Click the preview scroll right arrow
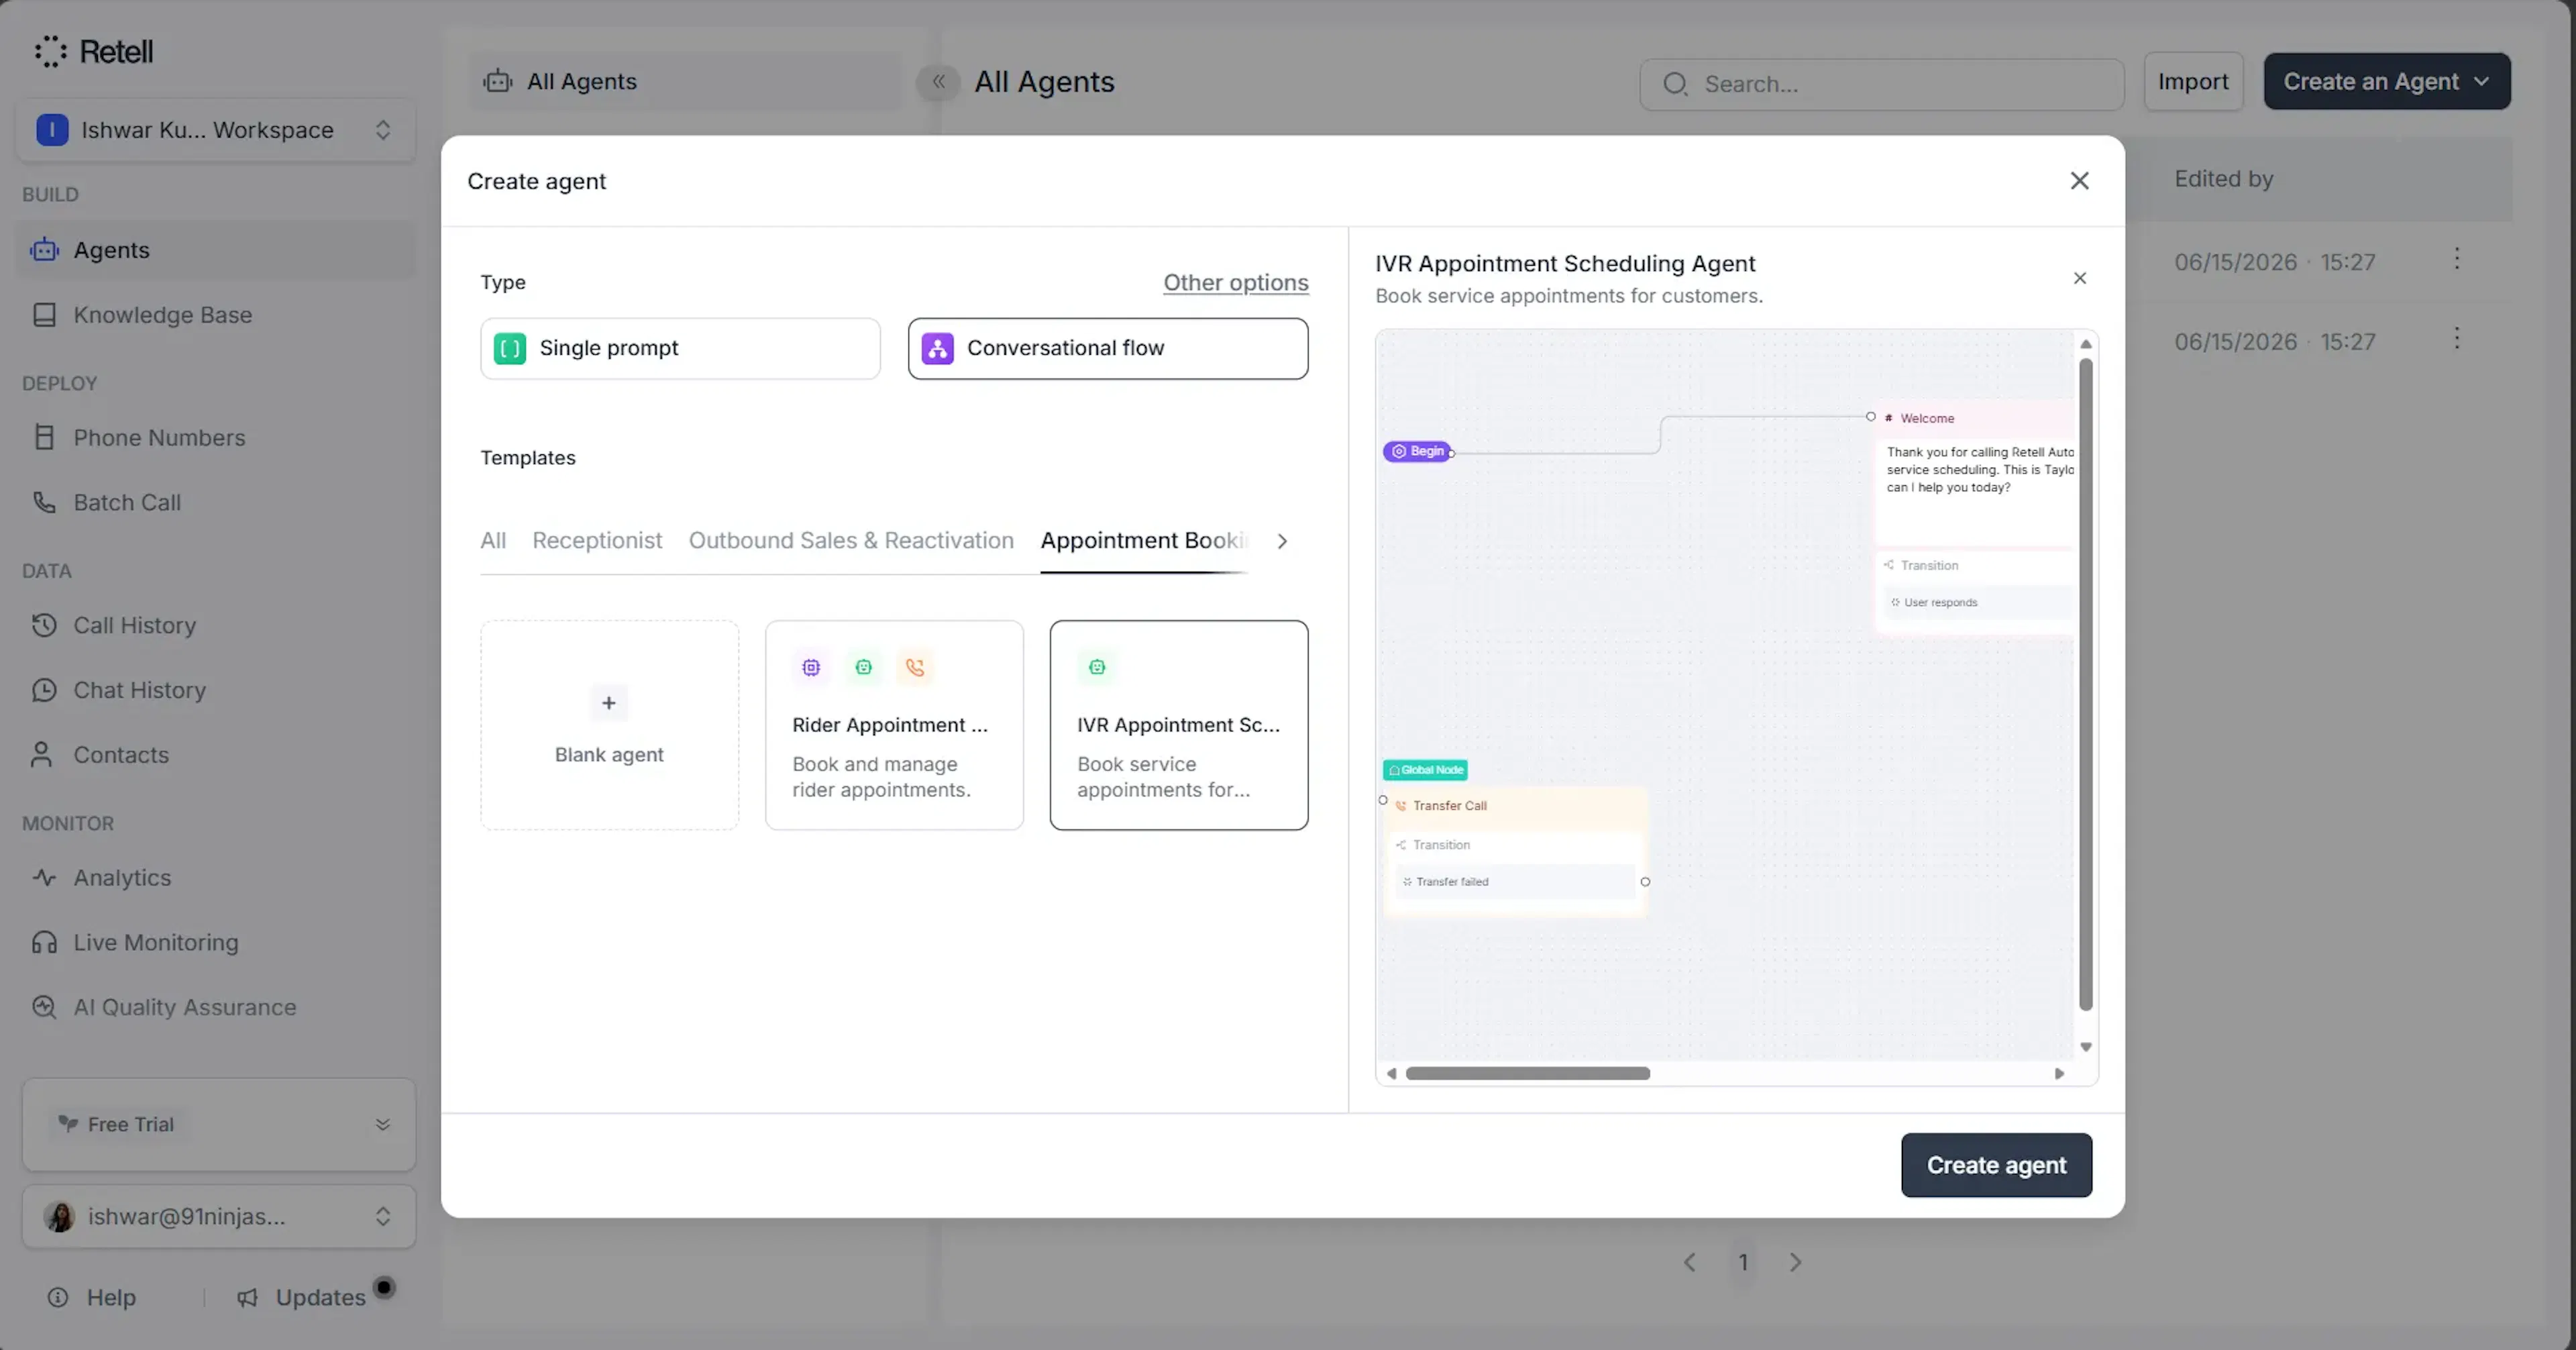The width and height of the screenshot is (2576, 1350). click(2059, 1074)
